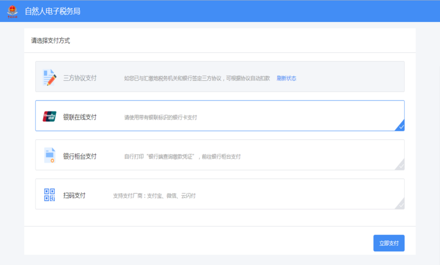Click the grey checkmark corner on 扫码支付

400,204
